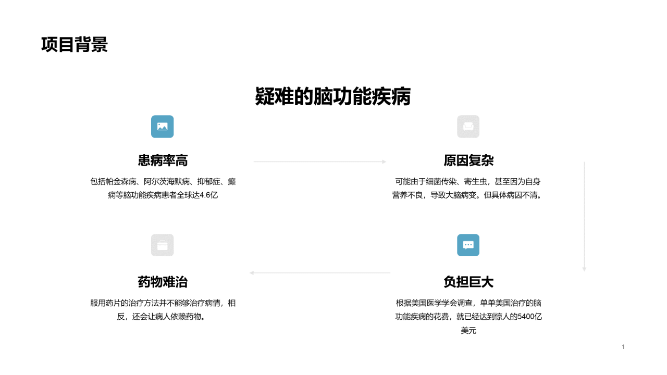Click the heading 负担巨大
This screenshot has height=375, width=667.
click(468, 282)
